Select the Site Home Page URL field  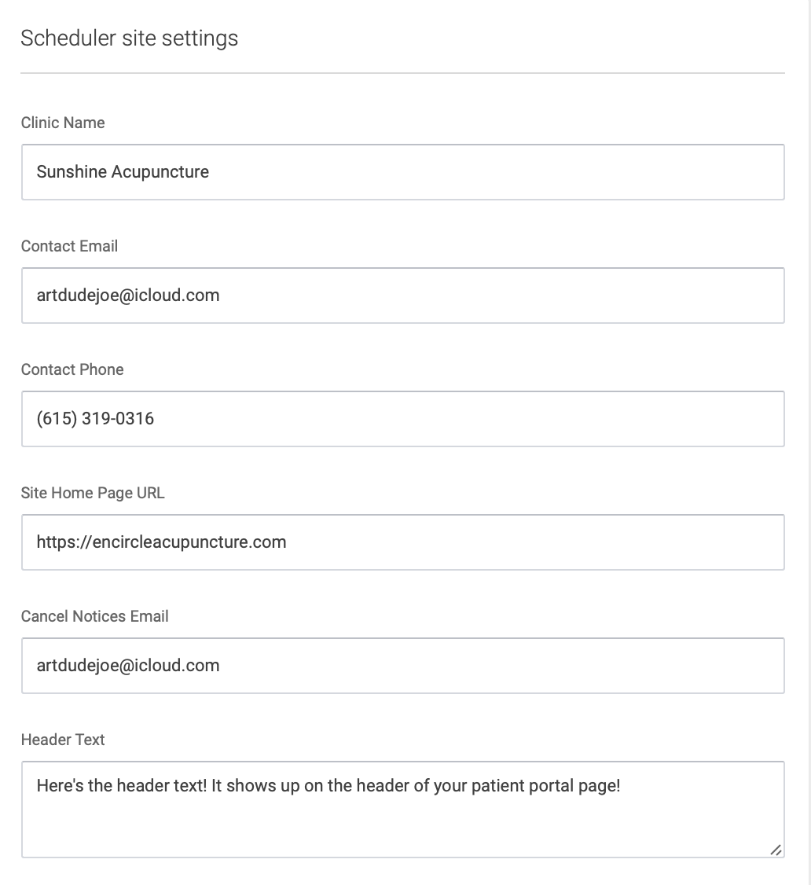pyautogui.click(x=403, y=542)
